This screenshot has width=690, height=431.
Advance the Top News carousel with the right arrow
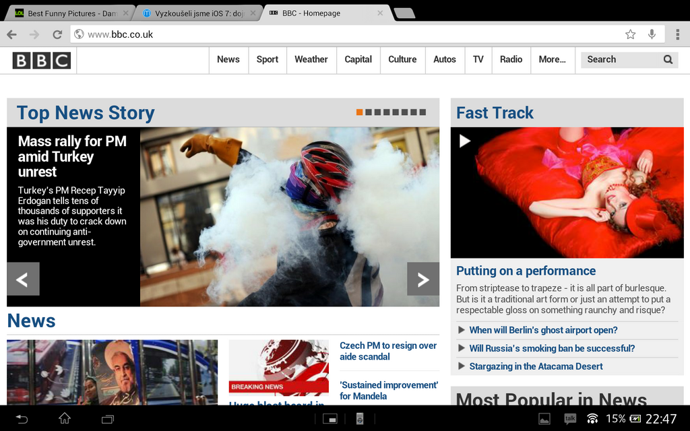click(x=422, y=279)
